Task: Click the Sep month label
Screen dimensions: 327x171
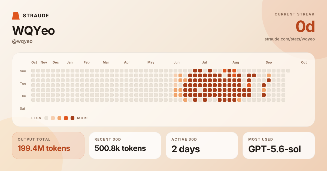Action: click(x=269, y=62)
